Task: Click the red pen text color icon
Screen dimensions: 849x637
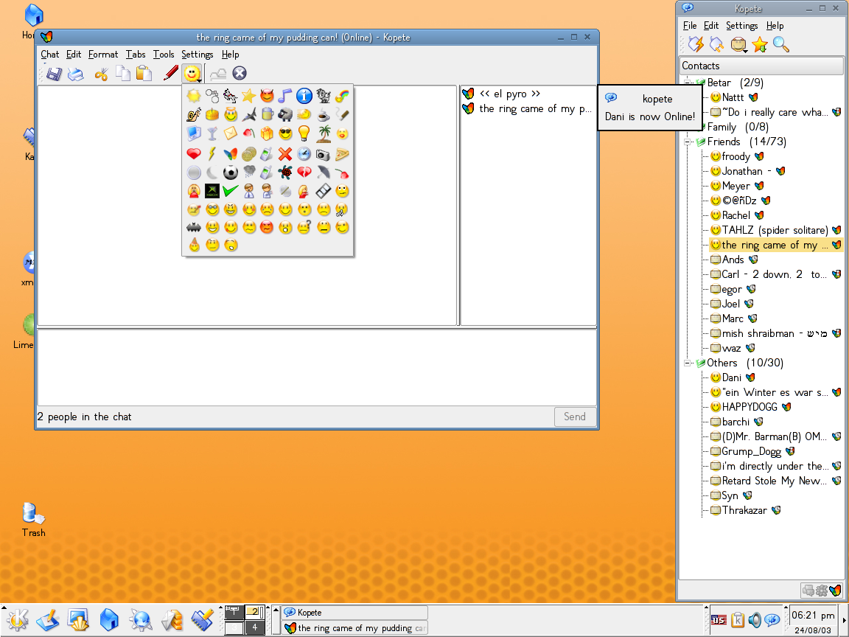Action: pyautogui.click(x=170, y=74)
